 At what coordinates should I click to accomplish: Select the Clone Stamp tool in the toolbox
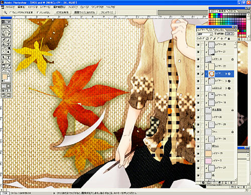pyautogui.click(x=4, y=44)
